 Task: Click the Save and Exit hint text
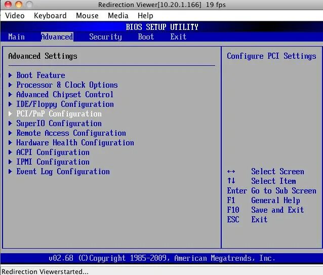tap(277, 210)
